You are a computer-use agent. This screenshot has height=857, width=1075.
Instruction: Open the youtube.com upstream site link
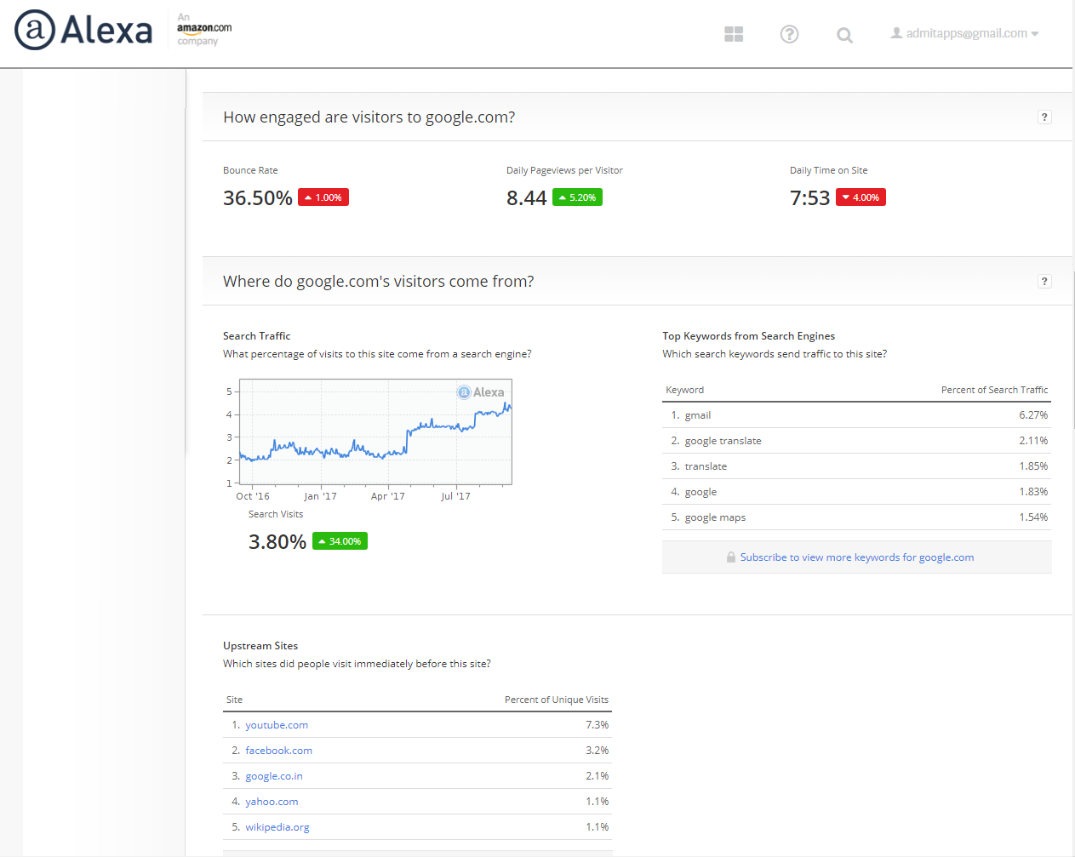[277, 725]
